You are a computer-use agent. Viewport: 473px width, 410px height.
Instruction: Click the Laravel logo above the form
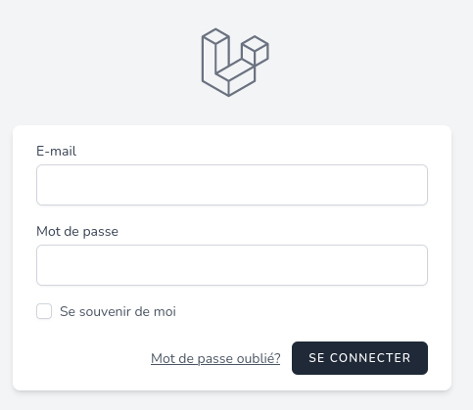click(235, 63)
